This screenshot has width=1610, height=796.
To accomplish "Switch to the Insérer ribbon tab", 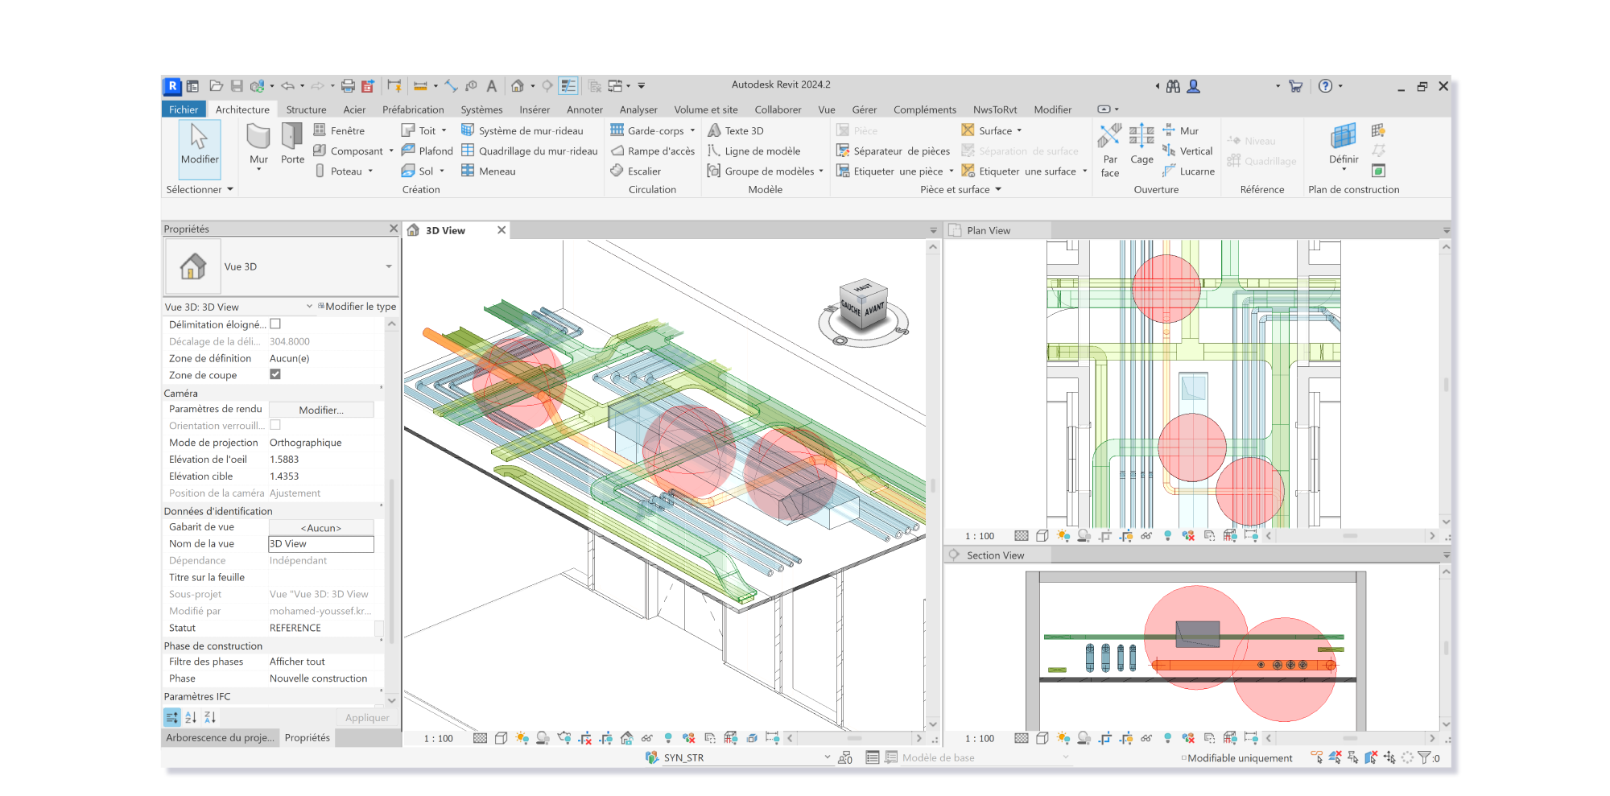I will pyautogui.click(x=534, y=109).
